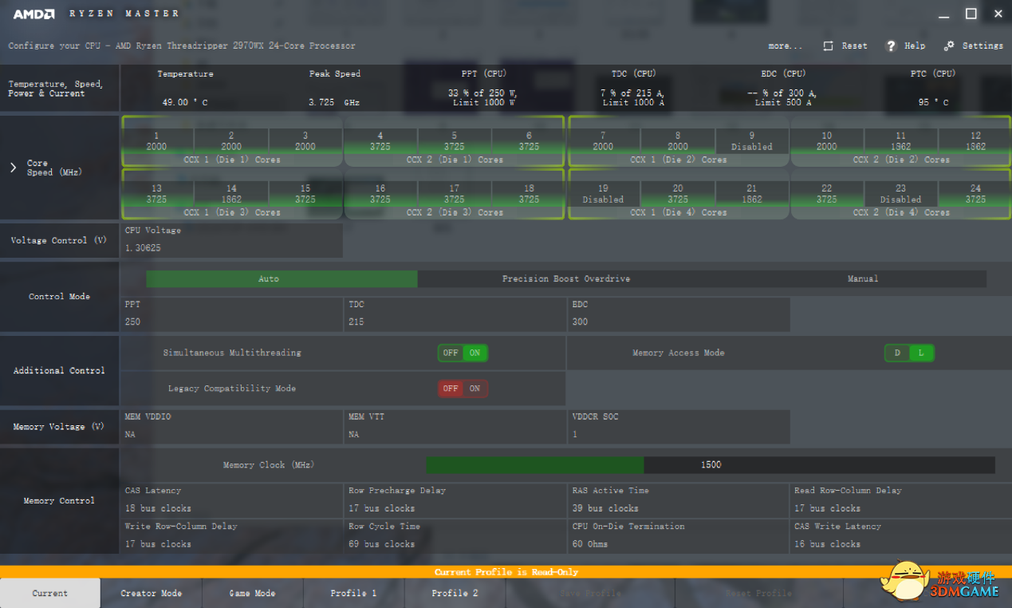Open the Profile 1 tab
Viewport: 1012px width, 608px height.
tap(354, 593)
